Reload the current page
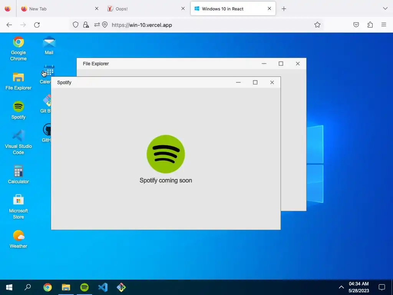Image resolution: width=393 pixels, height=295 pixels. tap(37, 25)
